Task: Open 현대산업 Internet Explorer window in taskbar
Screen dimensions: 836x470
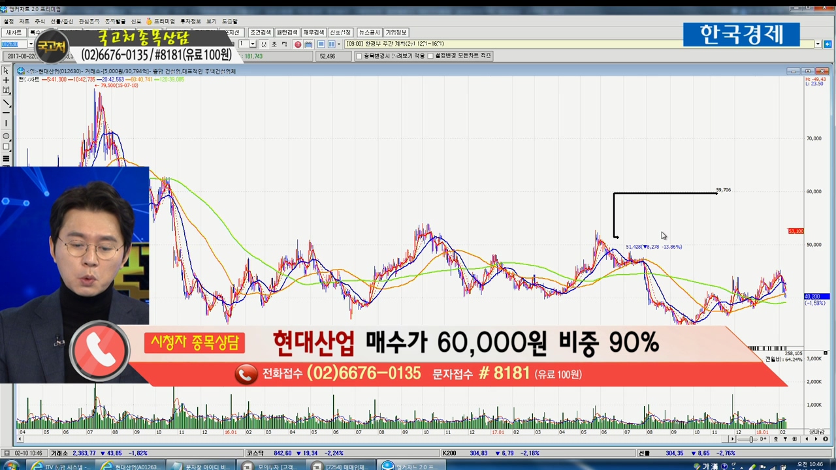Action: pos(127,466)
